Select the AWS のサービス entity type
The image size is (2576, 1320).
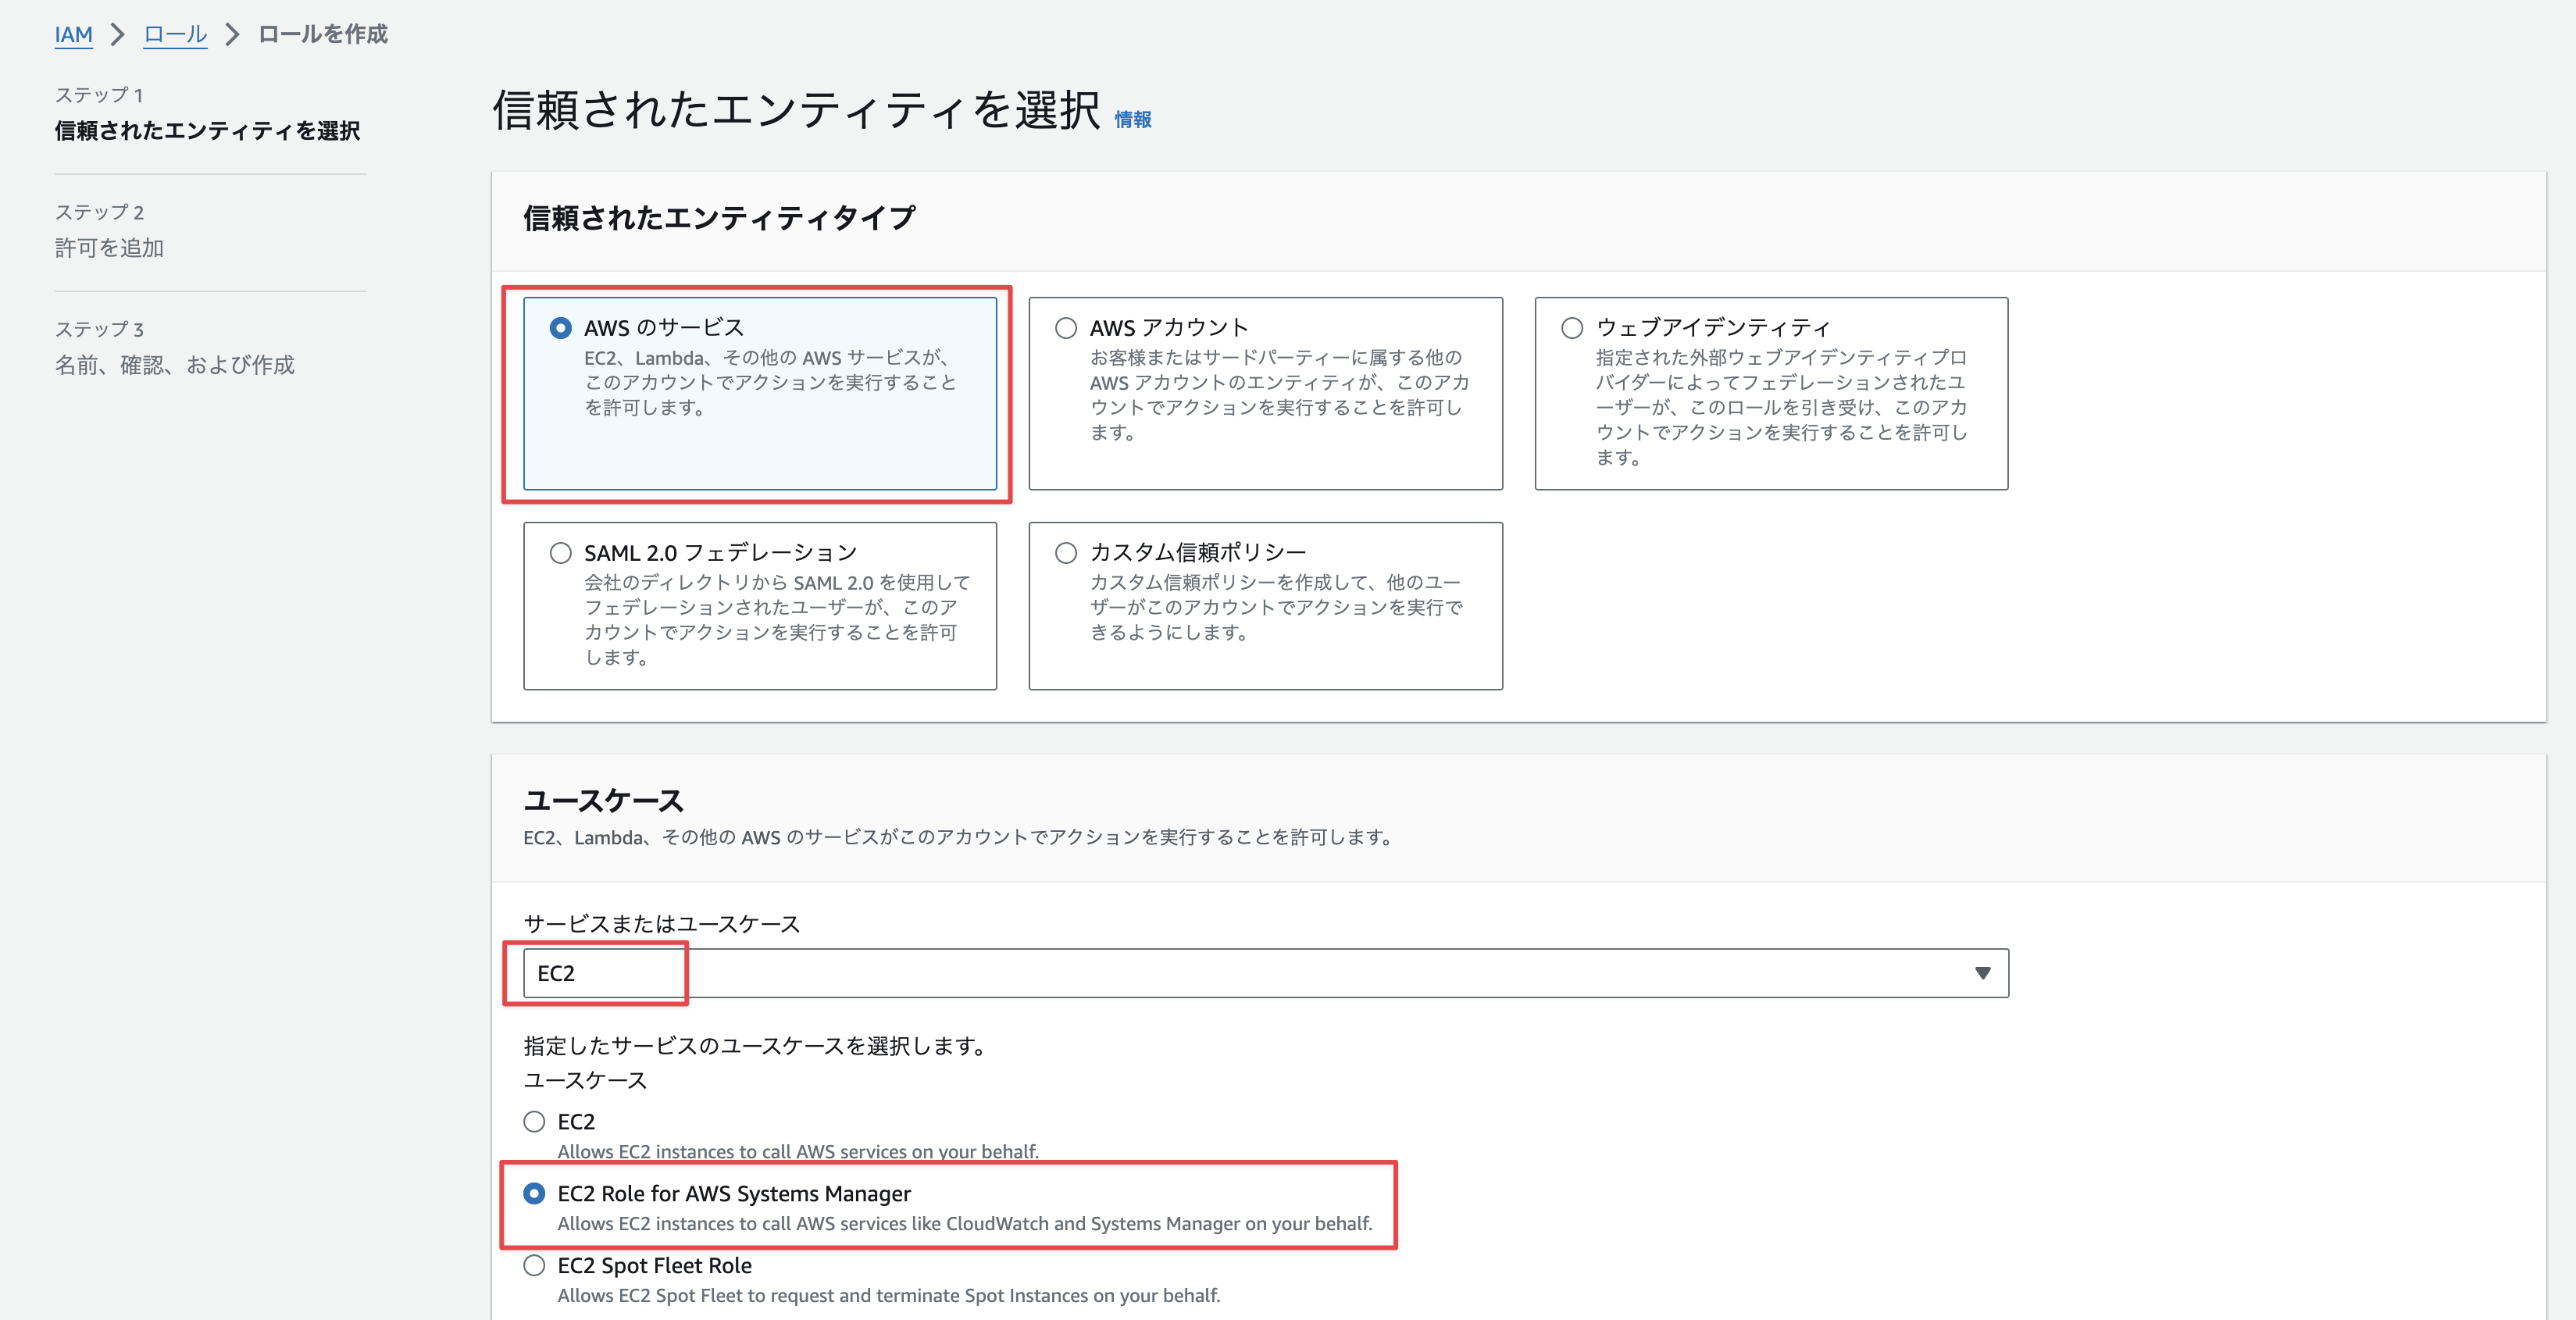coord(561,328)
